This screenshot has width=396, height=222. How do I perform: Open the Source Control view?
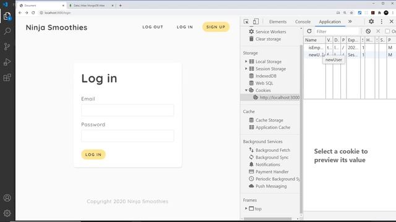(7, 47)
